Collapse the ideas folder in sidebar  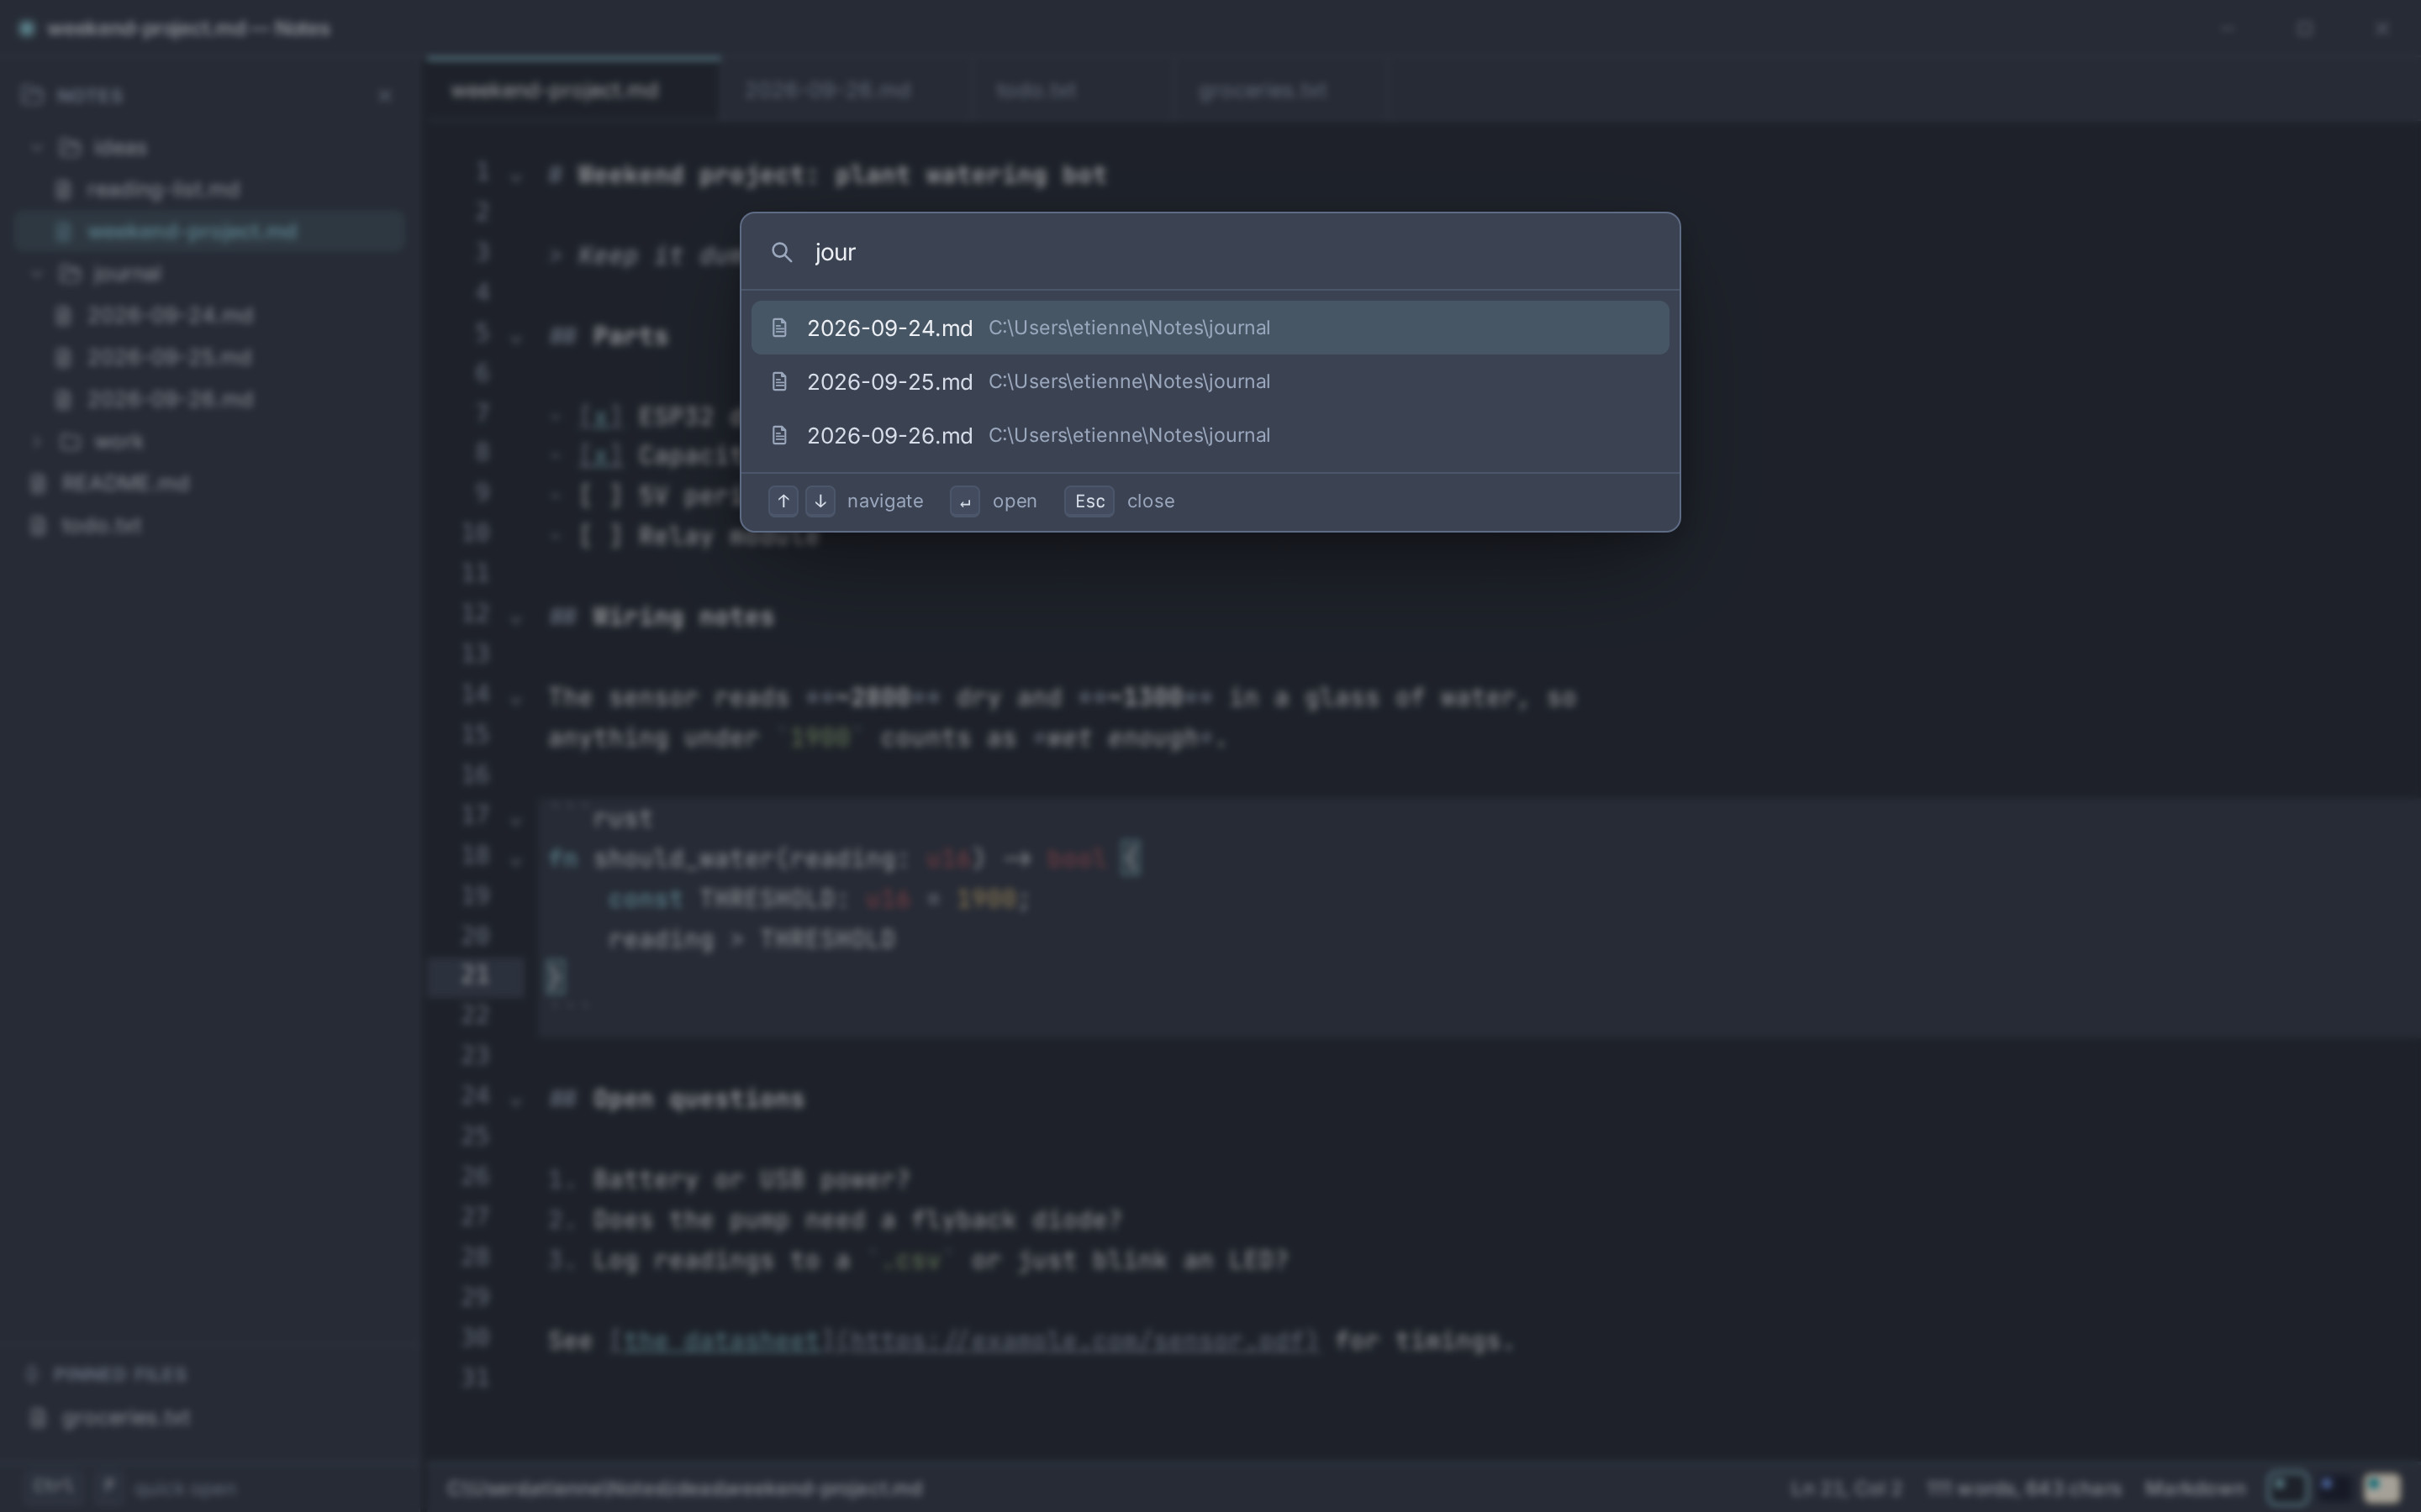[x=36, y=148]
